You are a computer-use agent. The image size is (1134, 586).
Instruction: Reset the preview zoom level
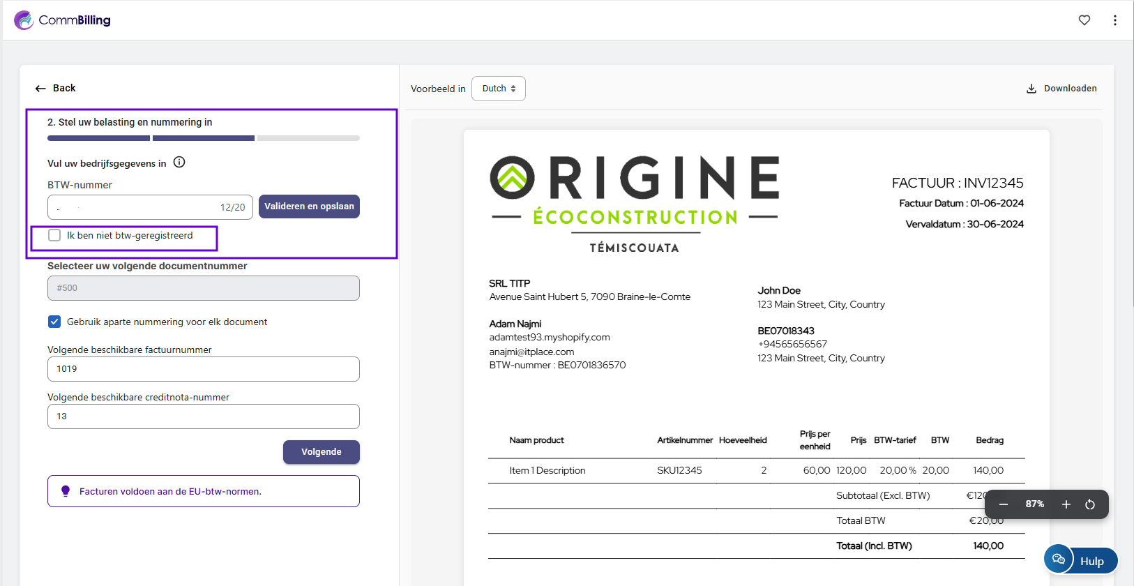[1090, 504]
